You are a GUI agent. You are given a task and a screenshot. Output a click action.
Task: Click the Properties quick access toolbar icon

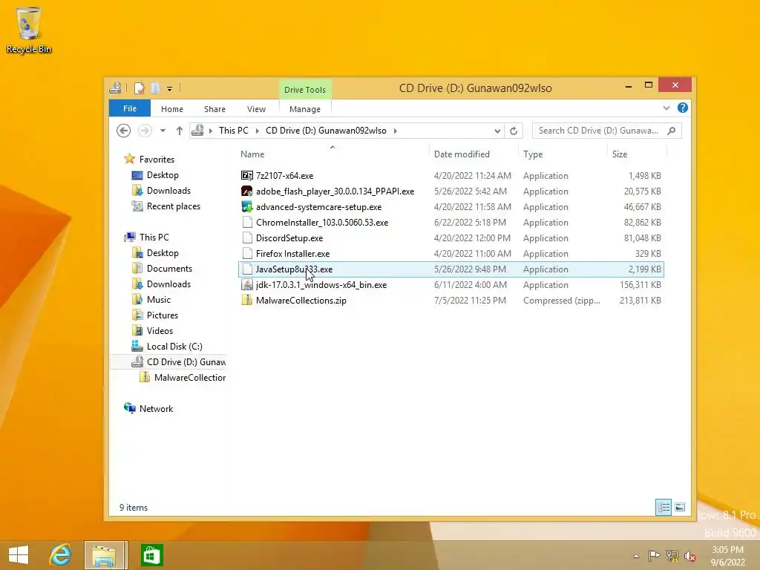click(139, 88)
